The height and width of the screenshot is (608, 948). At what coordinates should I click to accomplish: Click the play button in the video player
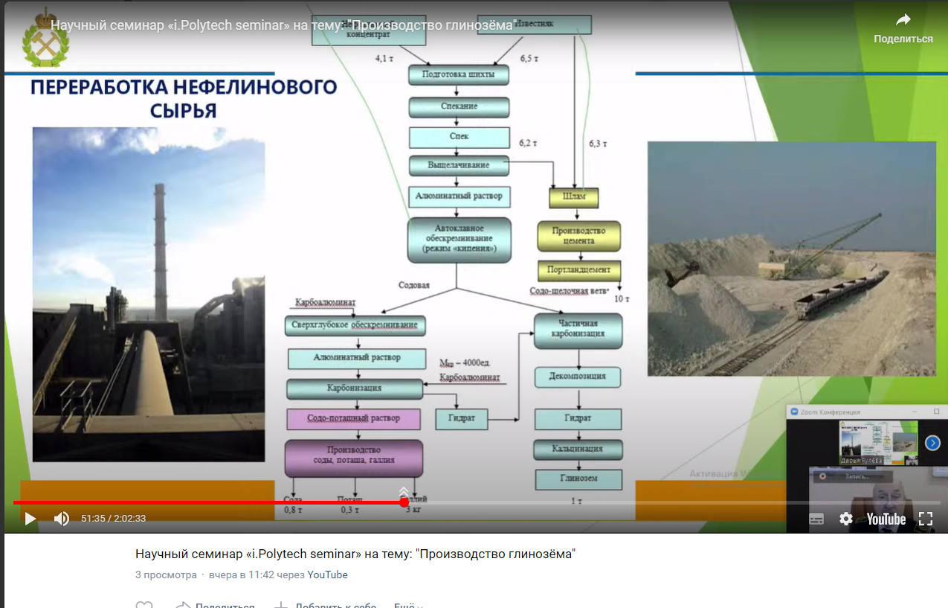coord(30,519)
